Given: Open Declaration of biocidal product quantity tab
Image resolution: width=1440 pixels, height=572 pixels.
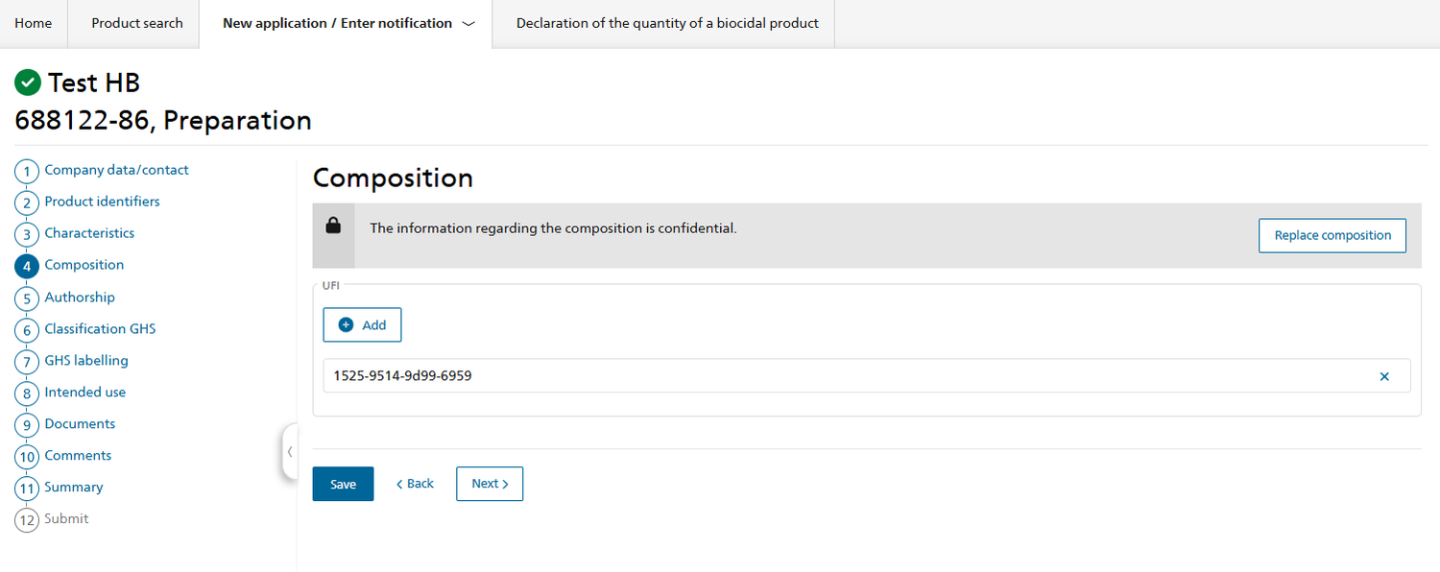Looking at the screenshot, I should [667, 24].
